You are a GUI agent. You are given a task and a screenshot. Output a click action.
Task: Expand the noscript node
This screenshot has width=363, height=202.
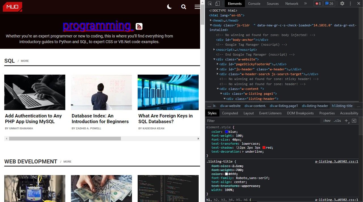click(214, 49)
